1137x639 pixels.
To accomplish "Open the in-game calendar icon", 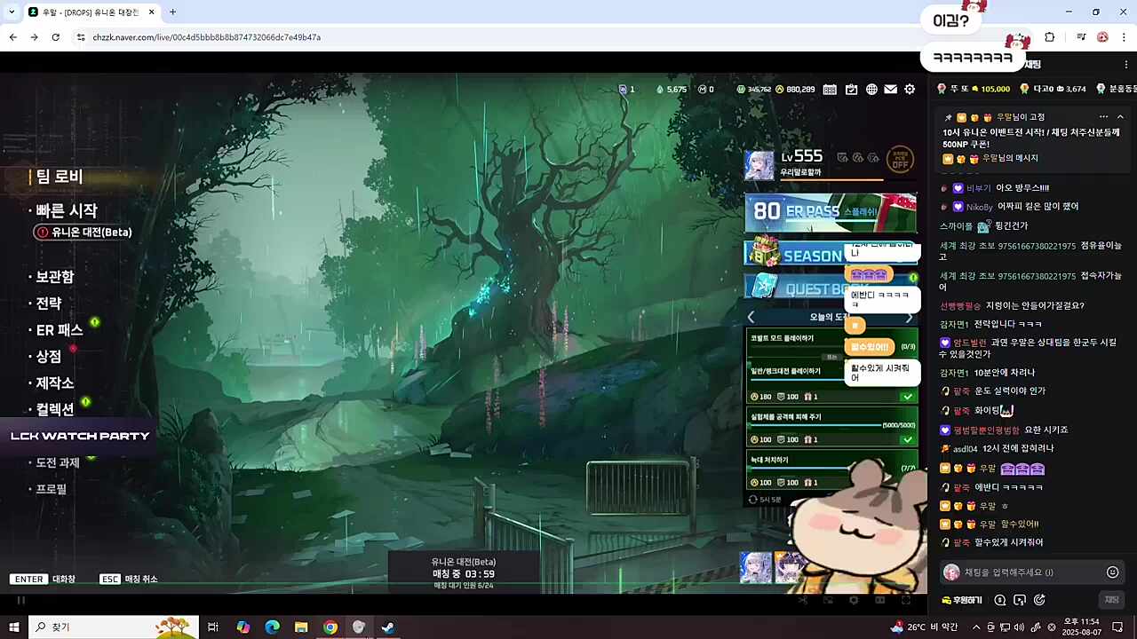I will pyautogui.click(x=830, y=89).
